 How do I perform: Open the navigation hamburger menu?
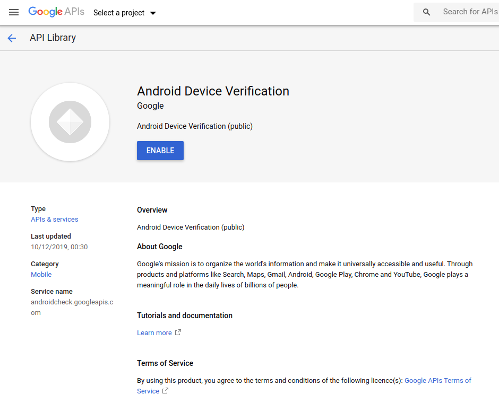(x=13, y=12)
